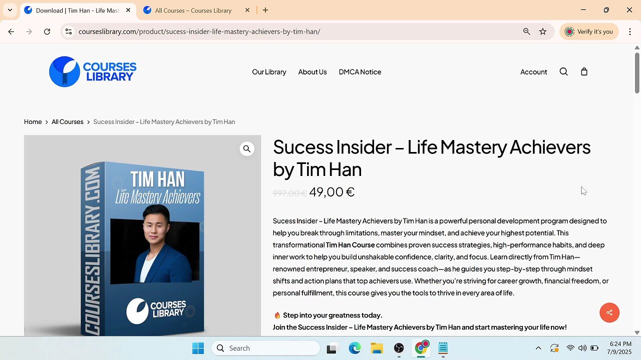Open the site search icon in header

point(564,71)
